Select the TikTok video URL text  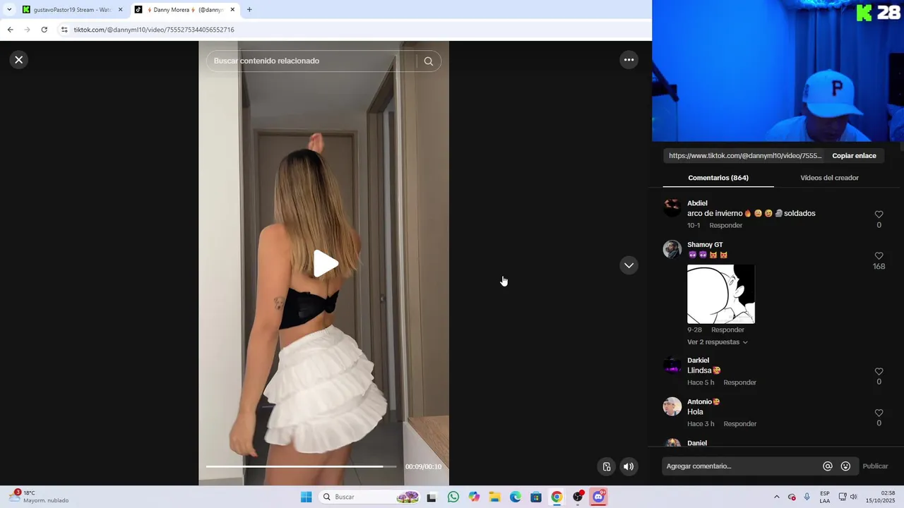(x=745, y=156)
